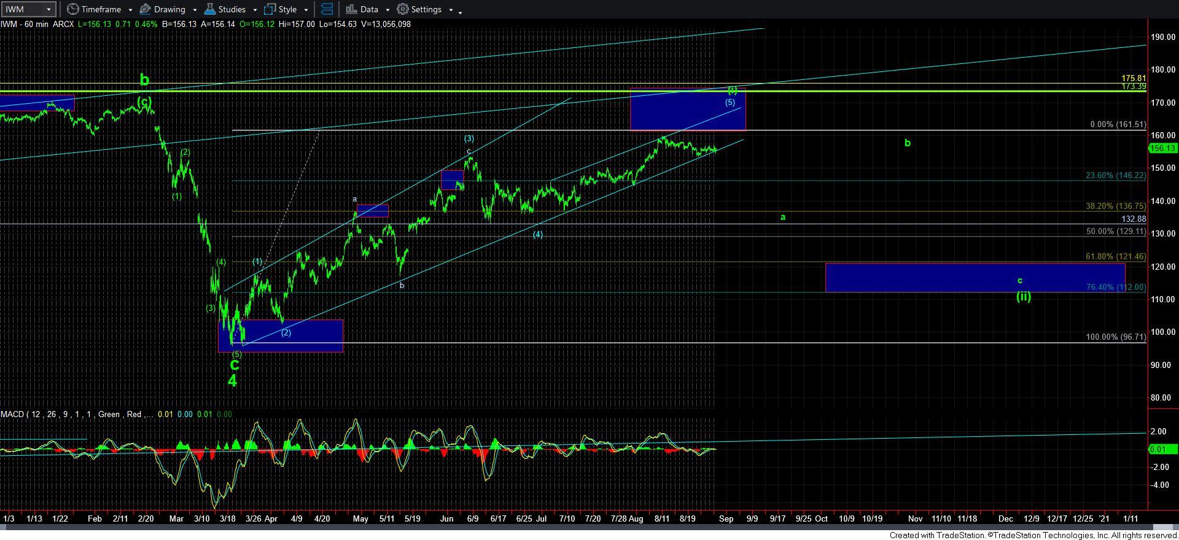The height and width of the screenshot is (540, 1179).
Task: Select the 50.00% (129.11) Fibonacci label
Action: coord(1116,232)
